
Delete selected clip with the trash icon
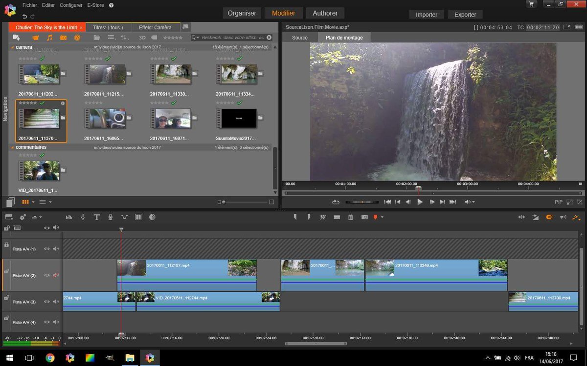coord(350,217)
